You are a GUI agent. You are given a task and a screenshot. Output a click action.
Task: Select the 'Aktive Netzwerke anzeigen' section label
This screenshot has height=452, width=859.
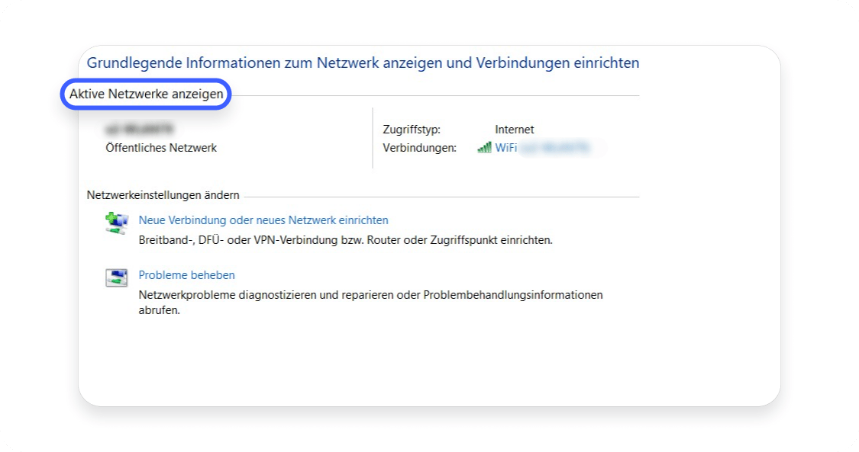click(x=146, y=95)
